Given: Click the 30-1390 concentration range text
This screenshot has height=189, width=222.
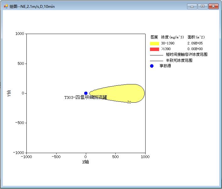Looking at the screenshot, I should [x=168, y=43].
